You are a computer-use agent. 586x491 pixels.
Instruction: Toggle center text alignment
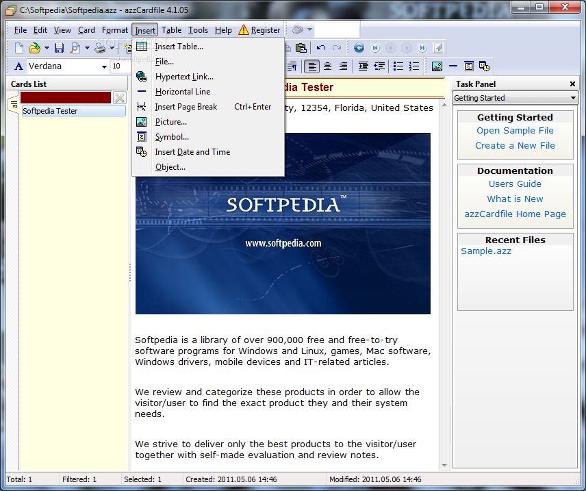click(x=327, y=66)
